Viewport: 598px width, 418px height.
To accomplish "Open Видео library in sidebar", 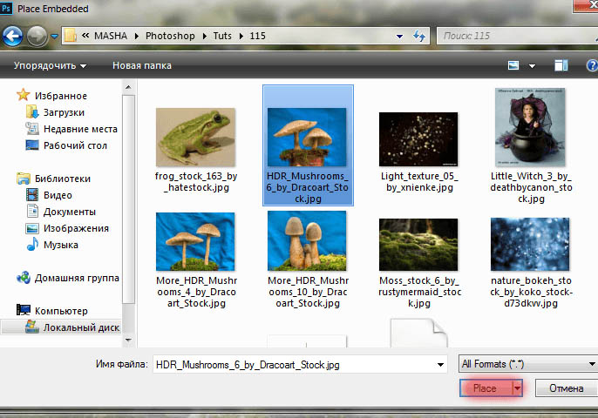I will pyautogui.click(x=58, y=195).
